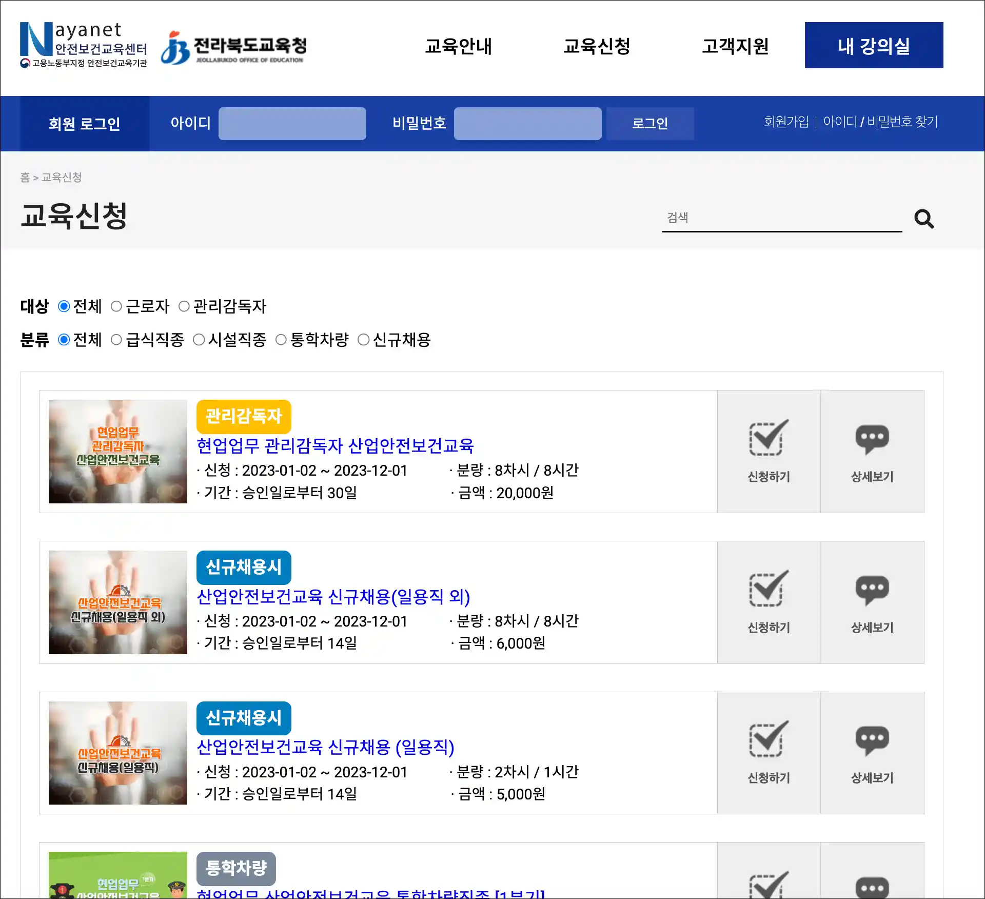The height and width of the screenshot is (899, 985).
Task: Select 대상 전체 radio button
Action: (64, 306)
